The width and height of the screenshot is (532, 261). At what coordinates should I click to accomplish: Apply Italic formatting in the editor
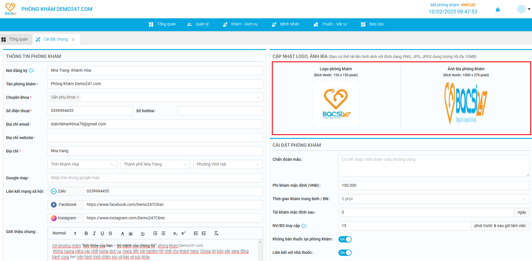pyautogui.click(x=94, y=233)
